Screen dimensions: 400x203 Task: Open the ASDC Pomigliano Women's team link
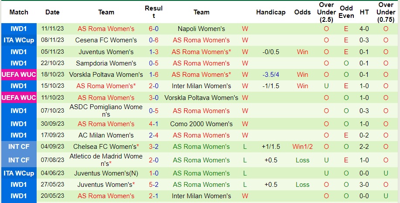point(106,110)
